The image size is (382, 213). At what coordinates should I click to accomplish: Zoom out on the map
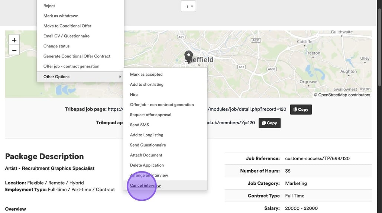pos(14,50)
